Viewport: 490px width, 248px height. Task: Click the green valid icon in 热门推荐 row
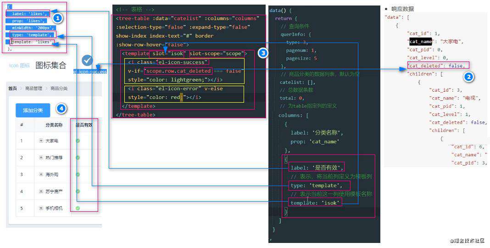pos(78,158)
